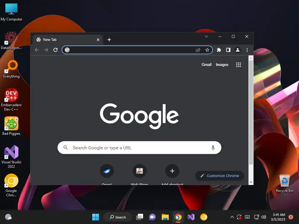Screen dimensions: 299x224
Task: Bookmark this tab with the star icon
Action: [x=207, y=50]
